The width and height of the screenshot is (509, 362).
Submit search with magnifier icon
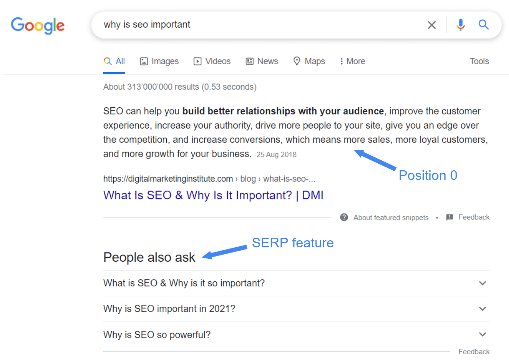(484, 25)
